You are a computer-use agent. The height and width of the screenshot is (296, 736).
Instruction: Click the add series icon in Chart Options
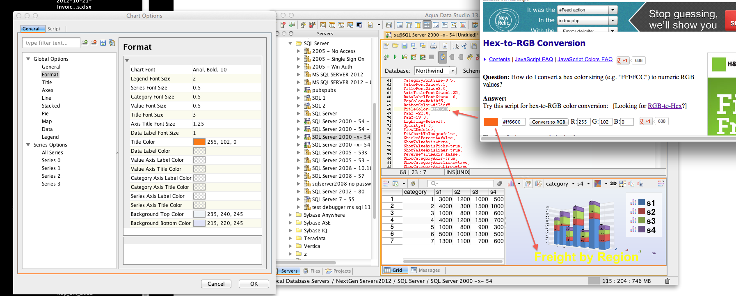pos(85,43)
